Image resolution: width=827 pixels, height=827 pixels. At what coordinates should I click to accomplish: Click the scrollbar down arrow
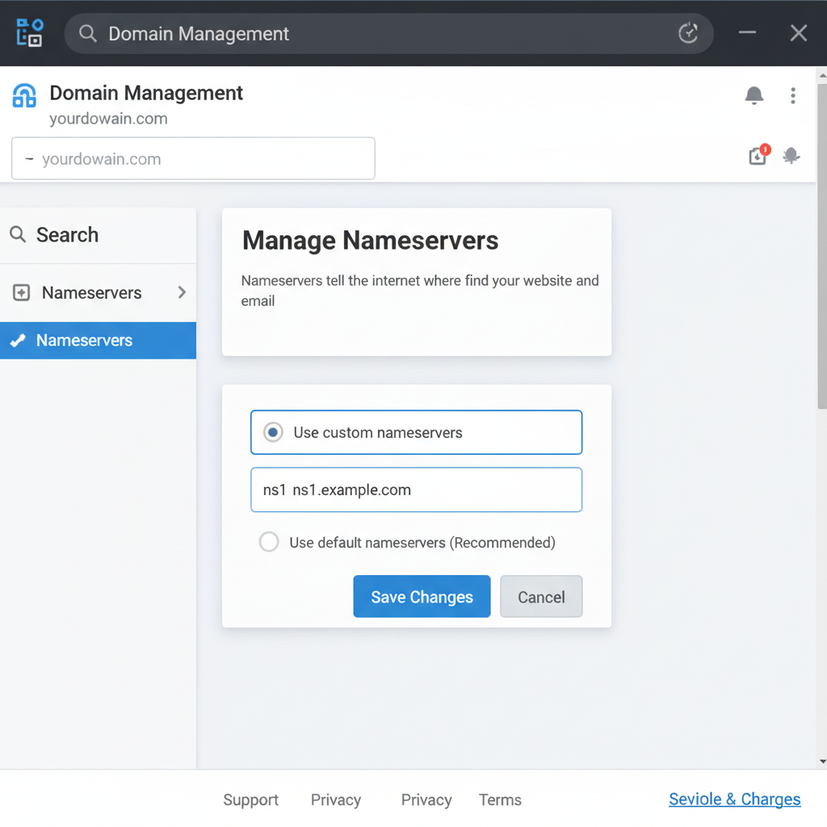click(x=822, y=762)
